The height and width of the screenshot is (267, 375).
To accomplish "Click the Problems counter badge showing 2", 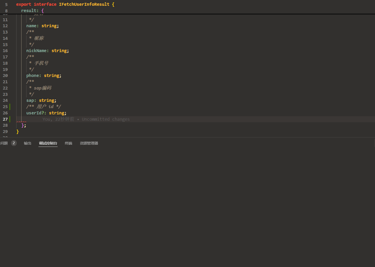I will [14, 143].
